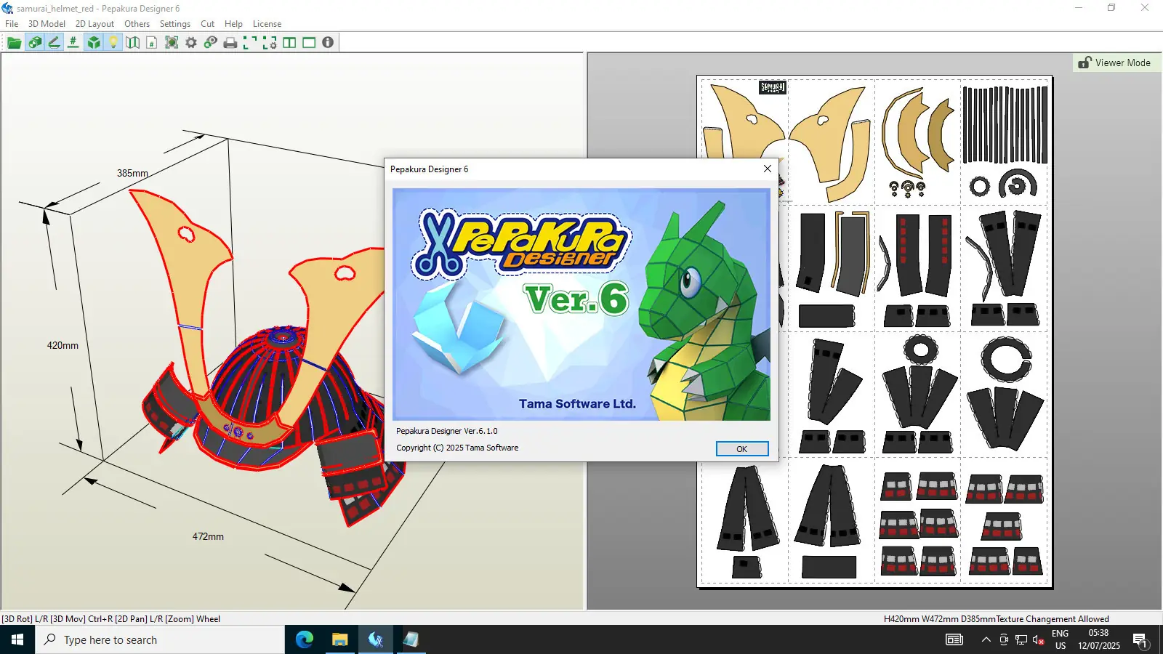Click the 3D Rot/2D Pan status bar hint
The width and height of the screenshot is (1163, 654).
(111, 619)
